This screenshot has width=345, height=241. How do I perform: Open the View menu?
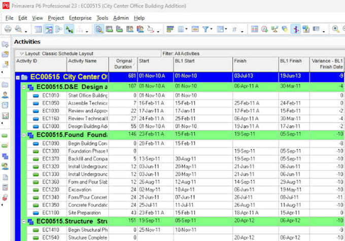coord(38,18)
